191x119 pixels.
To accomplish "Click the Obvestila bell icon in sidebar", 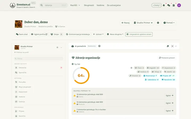I will click(x=16, y=68).
